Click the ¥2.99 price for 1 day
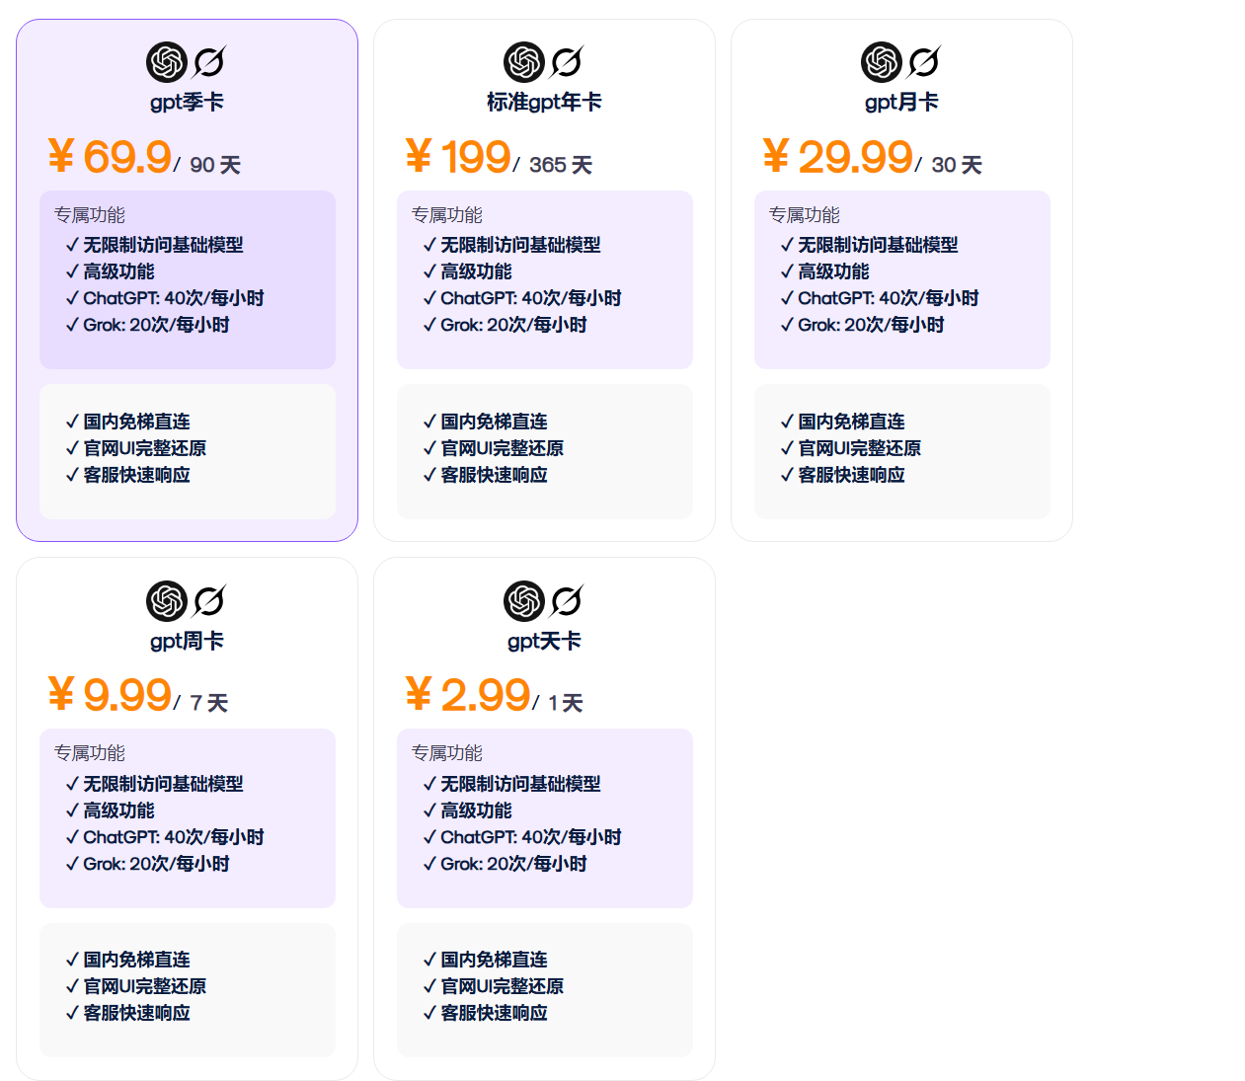Viewport: 1245px width, 1081px height. pos(468,695)
